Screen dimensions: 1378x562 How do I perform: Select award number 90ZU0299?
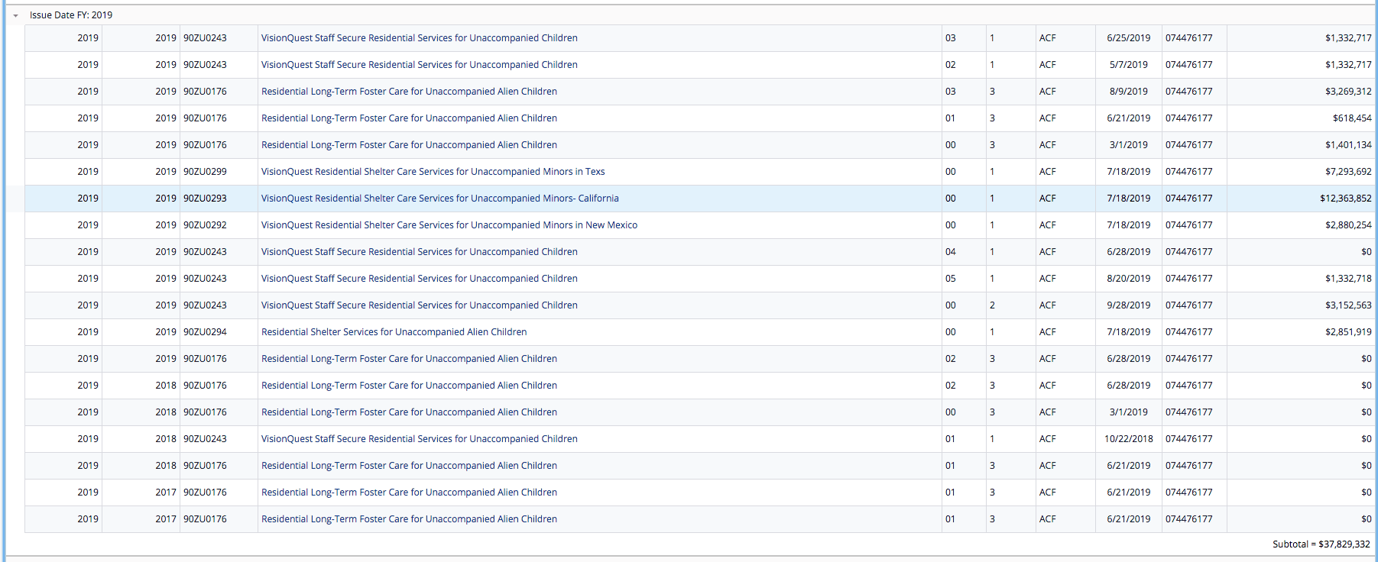pyautogui.click(x=205, y=172)
